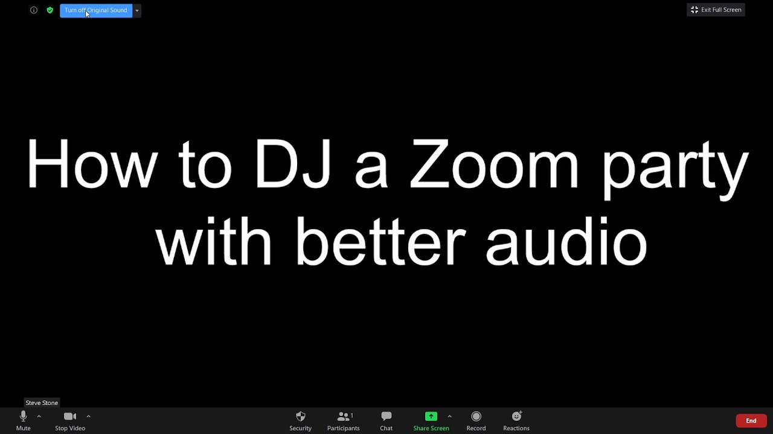Image resolution: width=773 pixels, height=434 pixels.
Task: Start recording with Record button
Action: click(476, 421)
